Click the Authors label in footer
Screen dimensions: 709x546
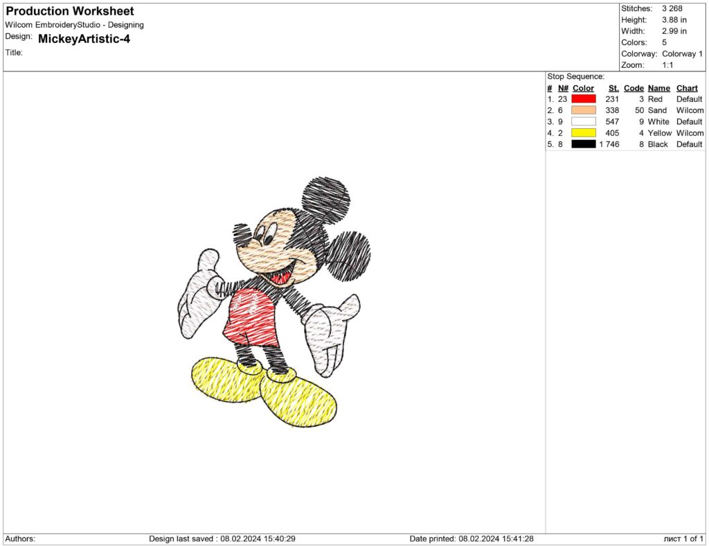click(x=20, y=539)
